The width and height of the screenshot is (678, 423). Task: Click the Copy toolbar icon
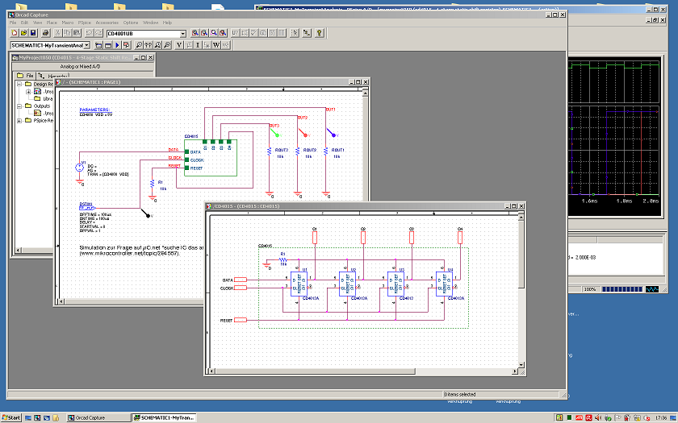(68, 33)
